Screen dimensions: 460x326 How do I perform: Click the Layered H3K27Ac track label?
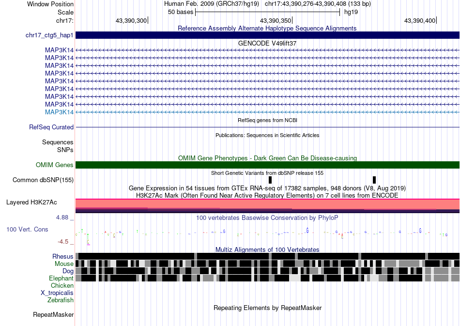(x=31, y=202)
